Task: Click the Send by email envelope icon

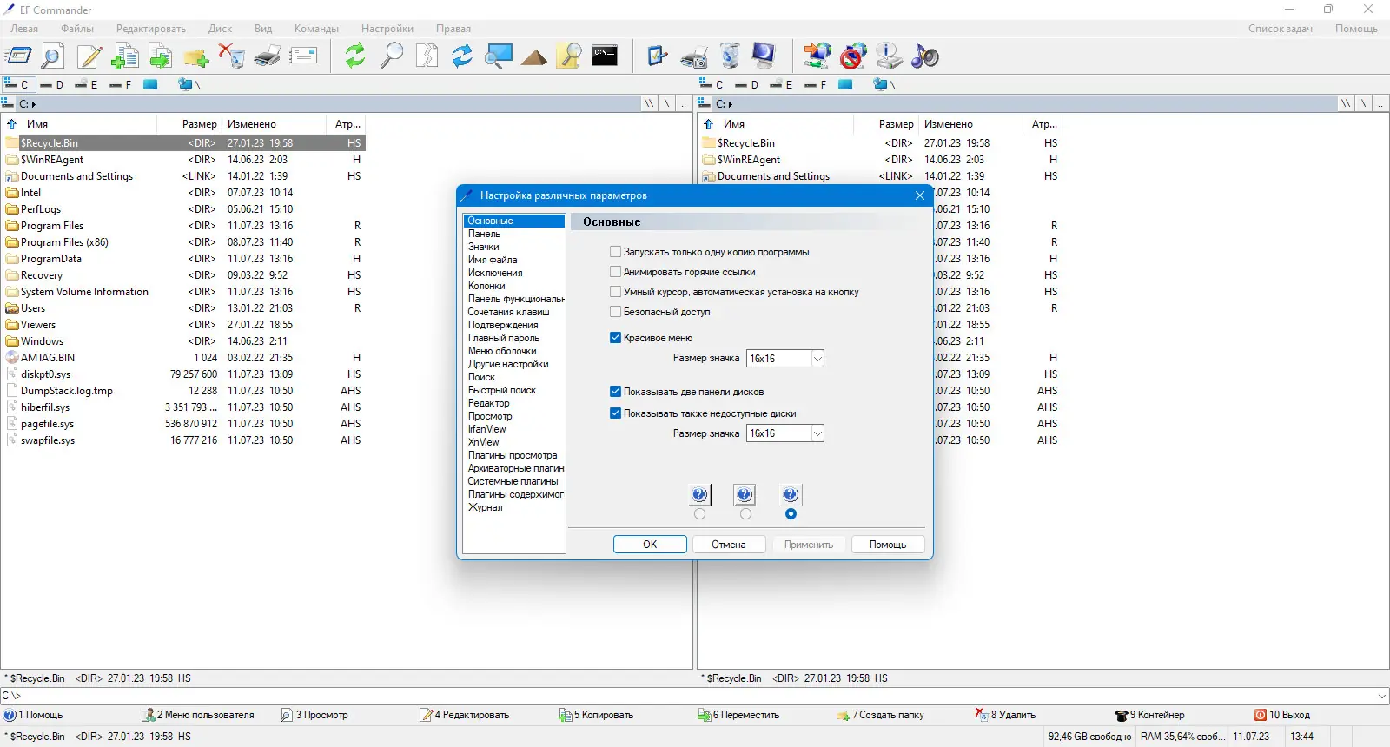Action: tap(303, 56)
